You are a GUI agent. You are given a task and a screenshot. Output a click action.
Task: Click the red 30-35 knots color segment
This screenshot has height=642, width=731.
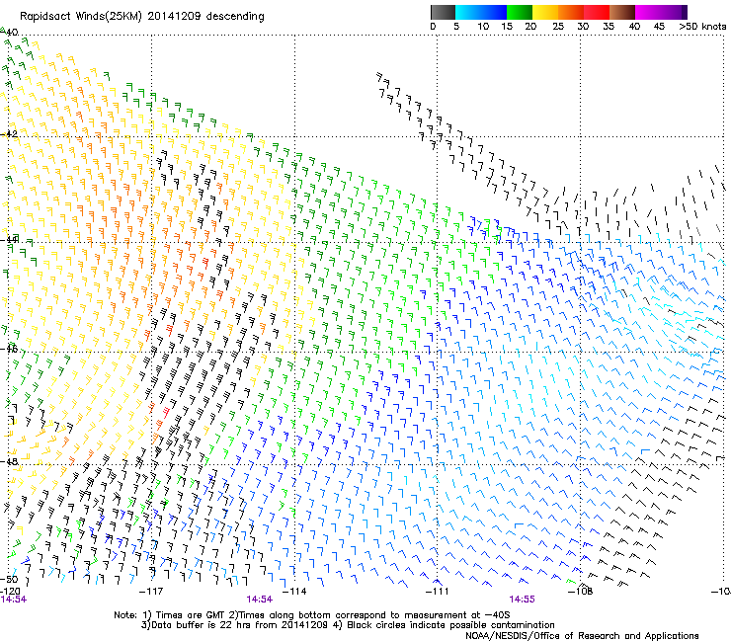[597, 12]
